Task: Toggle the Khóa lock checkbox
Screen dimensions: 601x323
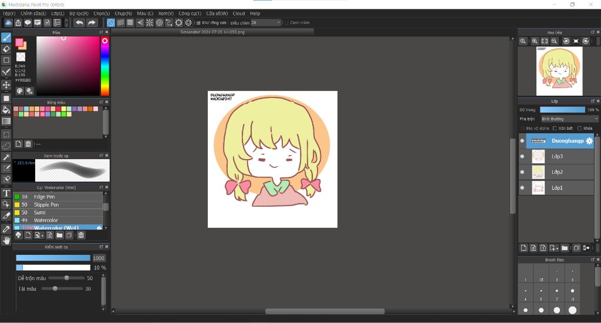Action: click(579, 129)
